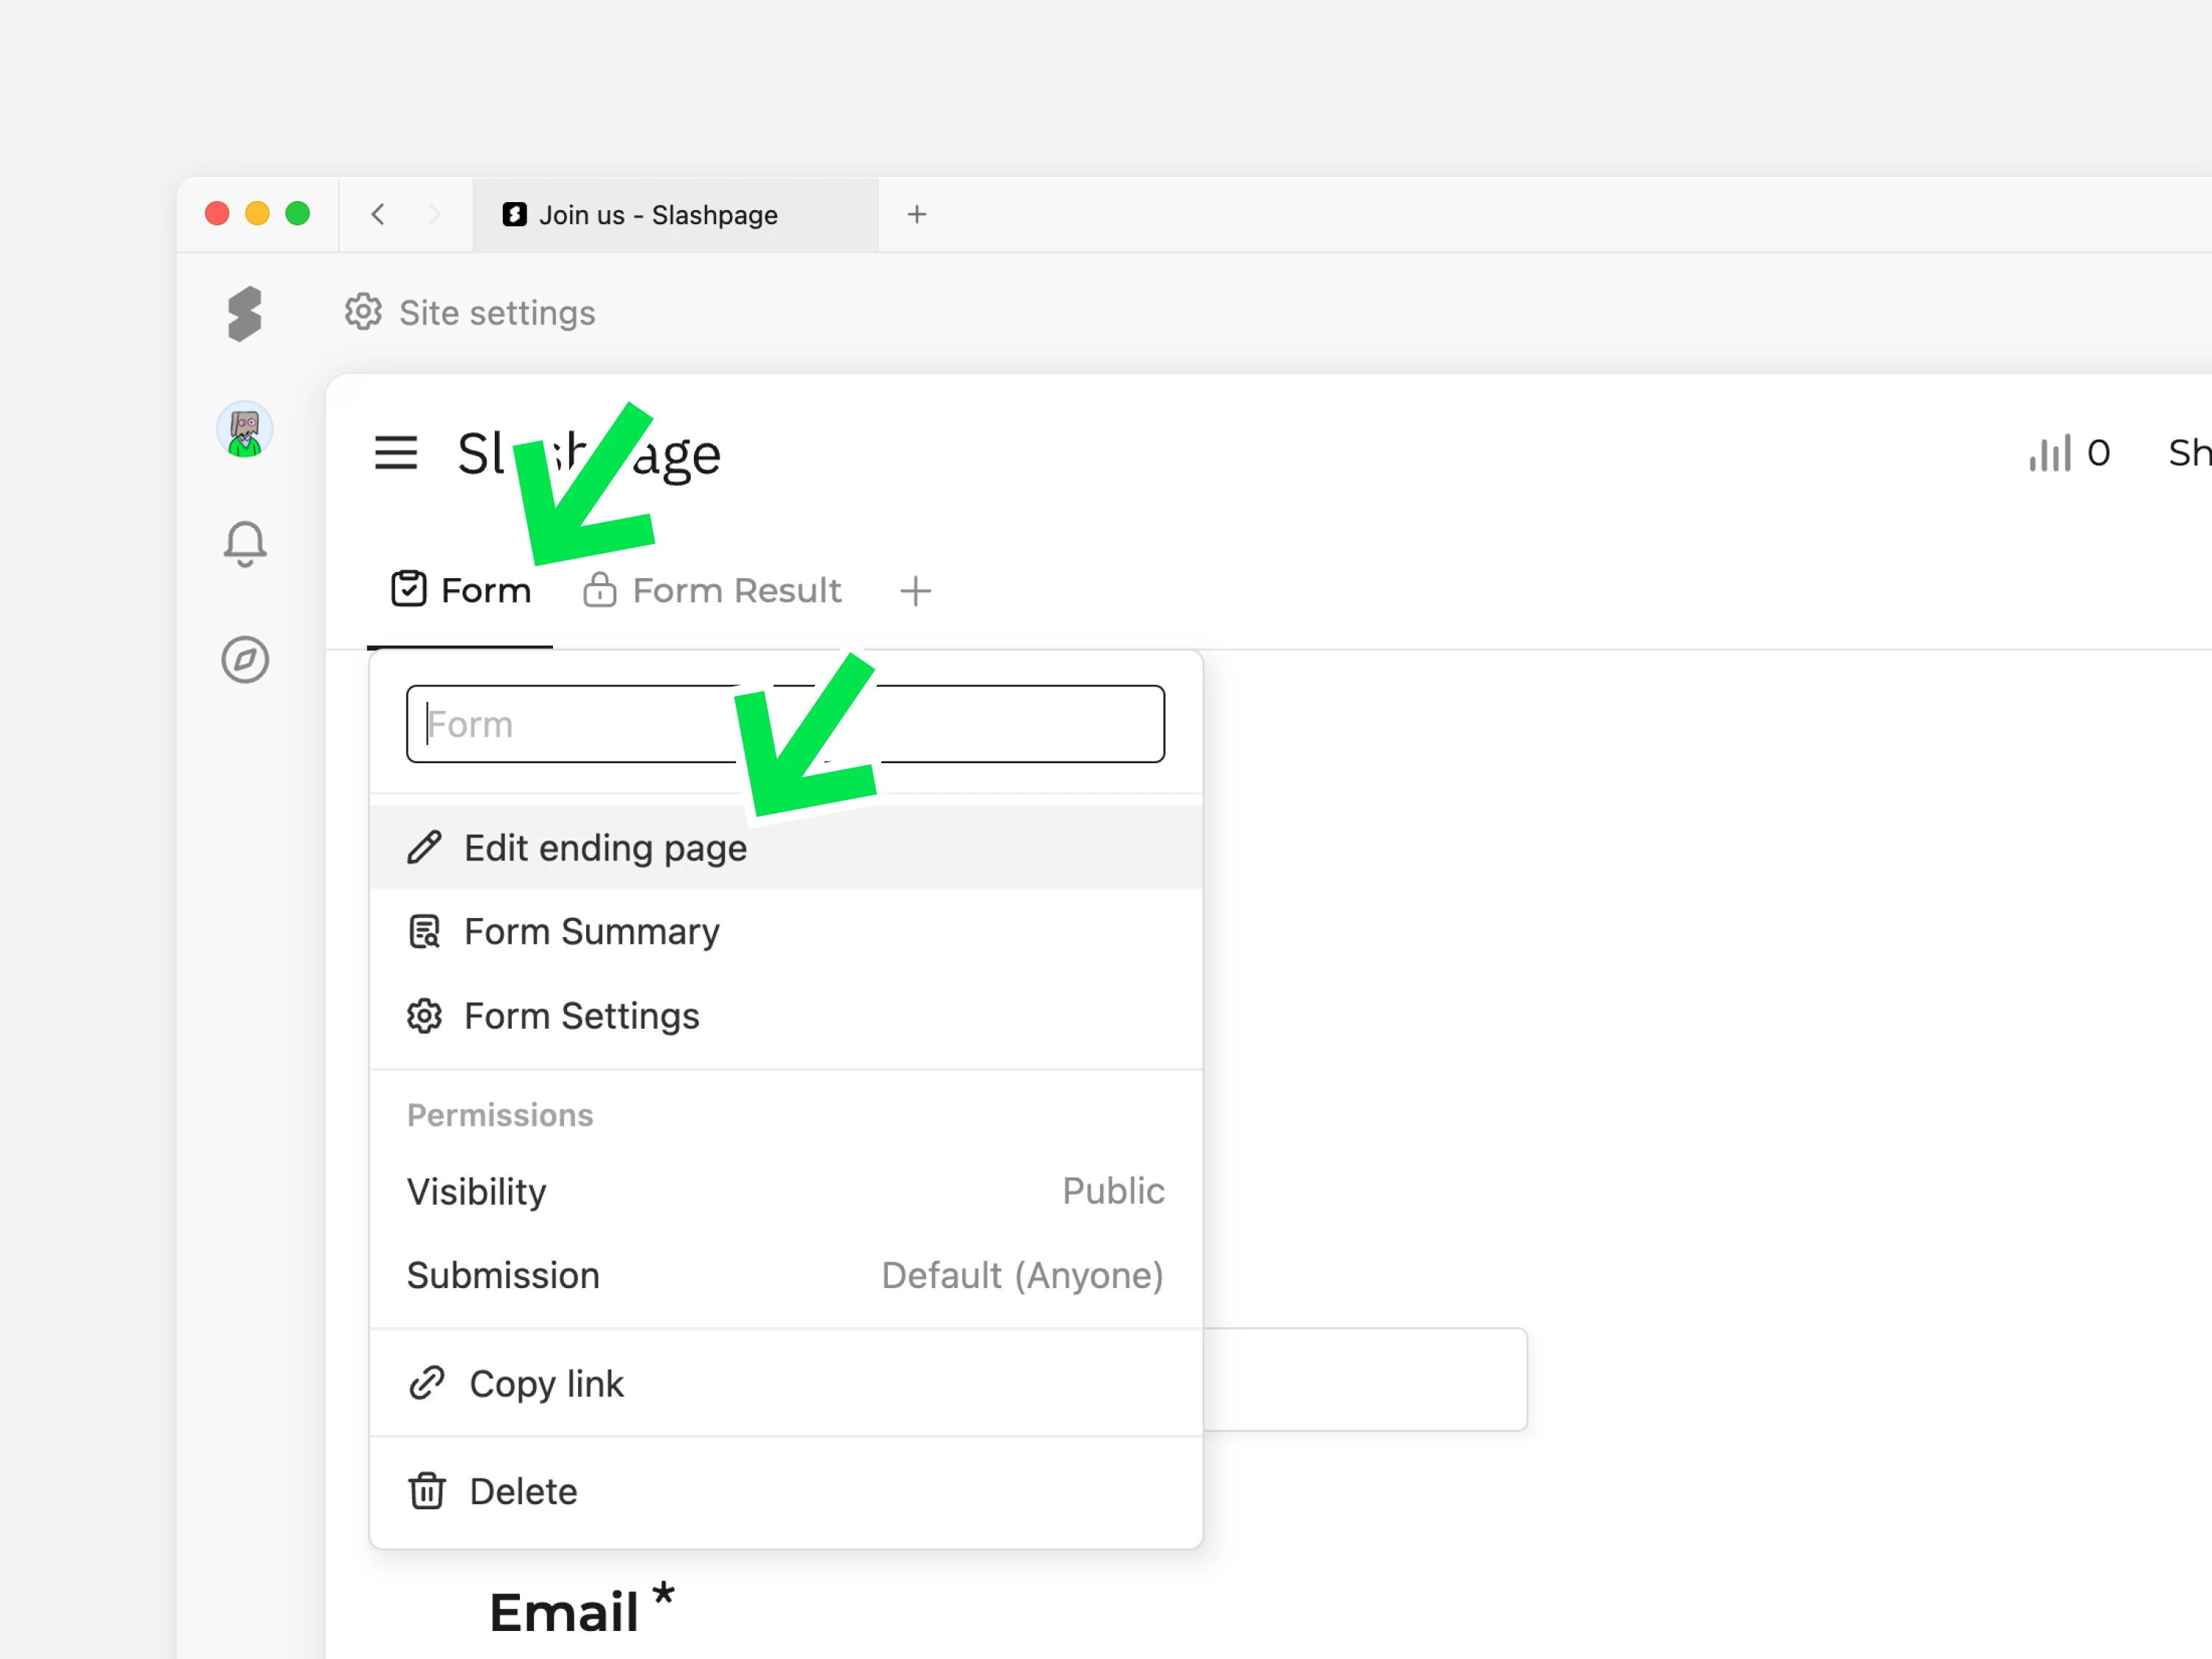Click the yellow macOS minimize button
Screen dimensions: 2212x1659
coord(257,213)
